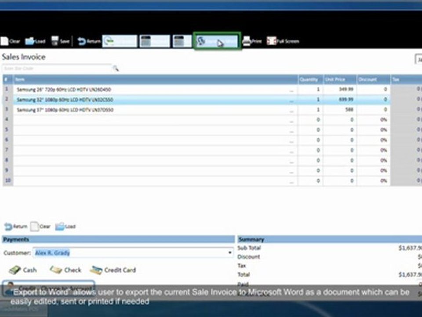The image size is (422, 317).
Task: Click the Customer field showing Alex R. Grady
Action: [x=133, y=253]
